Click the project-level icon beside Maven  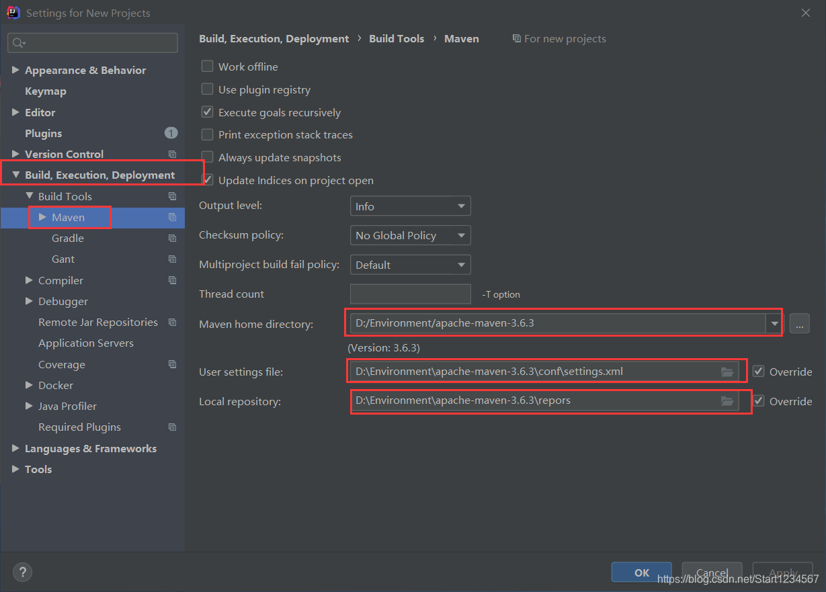pyautogui.click(x=172, y=217)
